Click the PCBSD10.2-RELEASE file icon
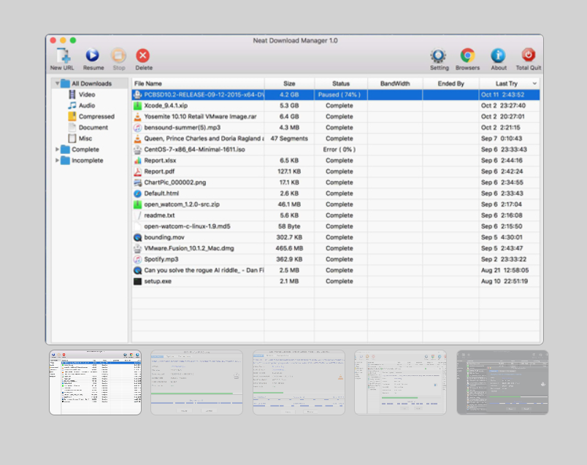587x465 pixels. point(138,95)
